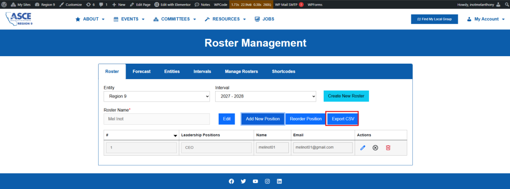Image resolution: width=510 pixels, height=189 pixels.
Task: Switch to the Shortcodes tab
Action: 283,72
